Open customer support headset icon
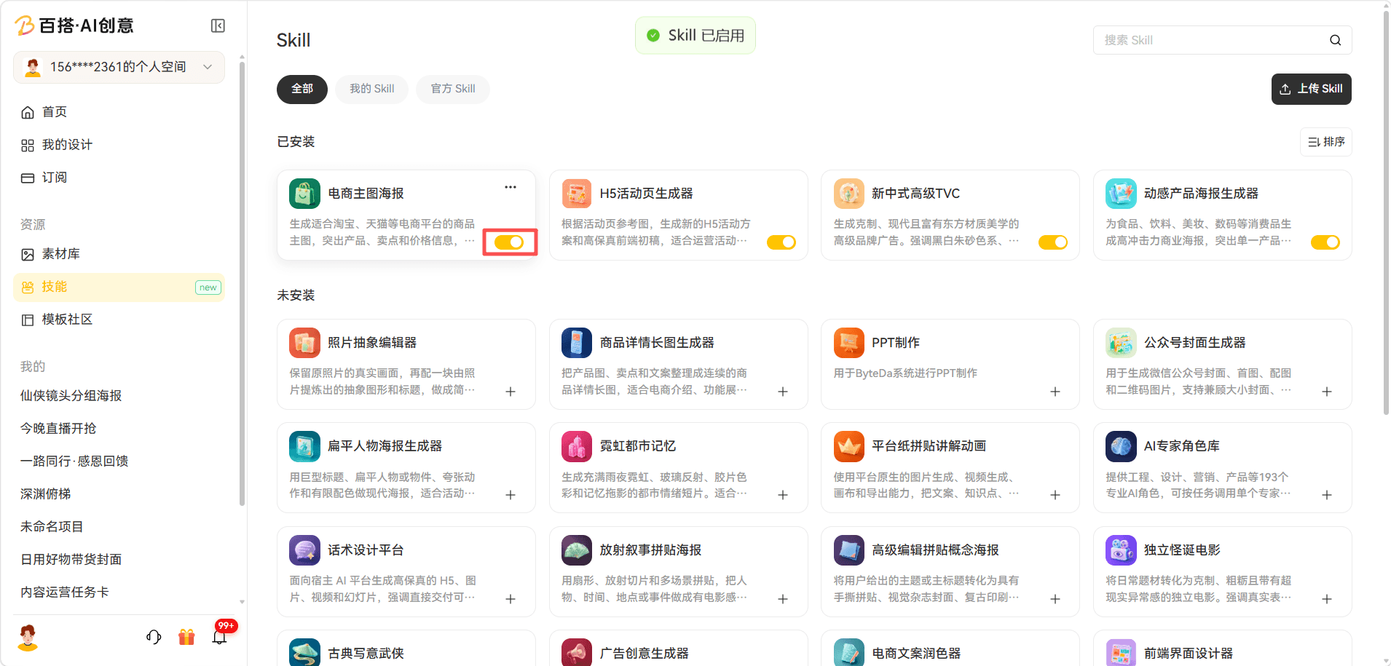Screen dimensions: 1391x666 click(154, 637)
